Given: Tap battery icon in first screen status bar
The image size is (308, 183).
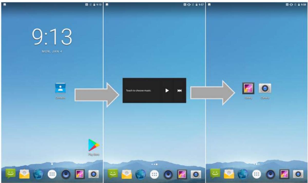Looking at the screenshot, I should pos(94,5).
